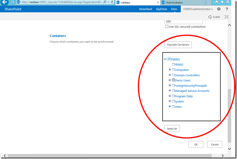Screen dimensions: 237x159
Task: Expand the ForeignSecurityPrincipals tree node
Action: coord(170,86)
